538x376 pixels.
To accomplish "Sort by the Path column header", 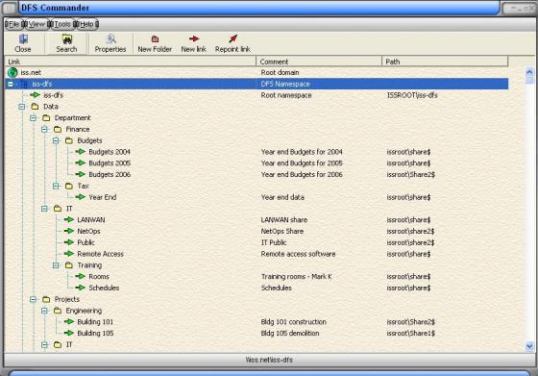I will 445,62.
